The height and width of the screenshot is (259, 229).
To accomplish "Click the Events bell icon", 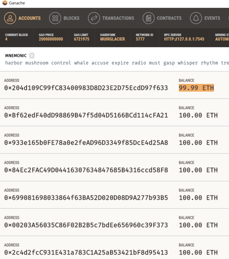I will (x=196, y=18).
